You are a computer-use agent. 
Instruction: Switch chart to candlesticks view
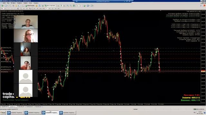[x=61, y=6]
